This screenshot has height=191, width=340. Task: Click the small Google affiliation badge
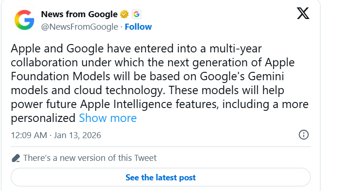point(136,14)
